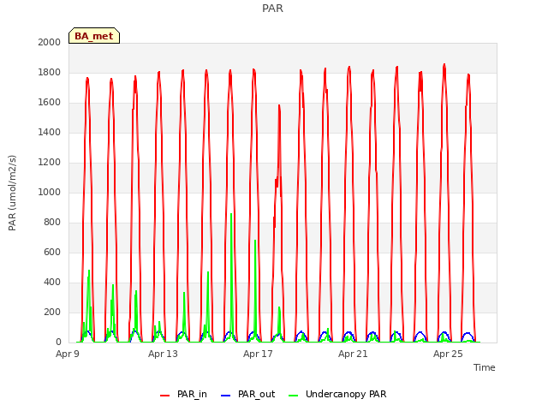
Task: Click the 1000 y-axis tick label
Action: (50, 193)
